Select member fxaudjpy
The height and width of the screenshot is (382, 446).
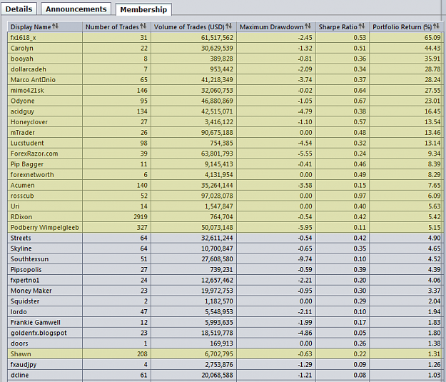click(24, 364)
